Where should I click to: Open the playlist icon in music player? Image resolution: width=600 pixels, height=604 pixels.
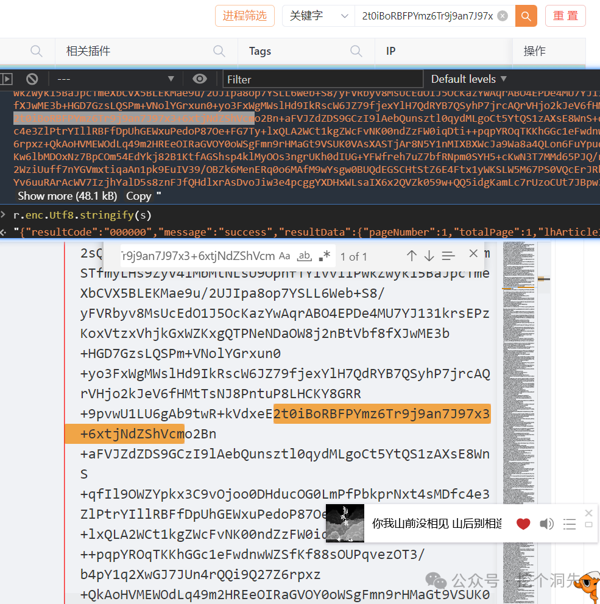pos(569,524)
